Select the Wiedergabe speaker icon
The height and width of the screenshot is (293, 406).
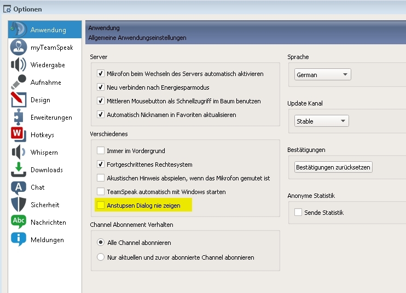click(x=19, y=65)
